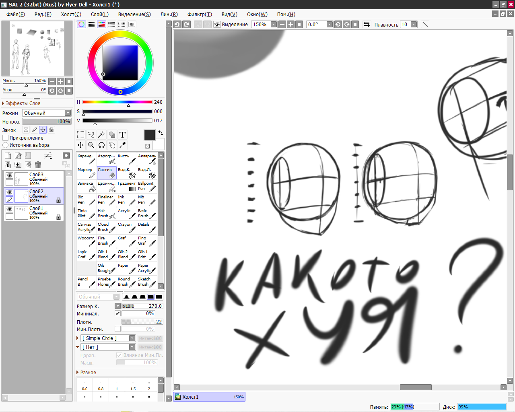Choose the Ballpoint Pen brush
This screenshot has height=412, width=515.
coord(147,187)
